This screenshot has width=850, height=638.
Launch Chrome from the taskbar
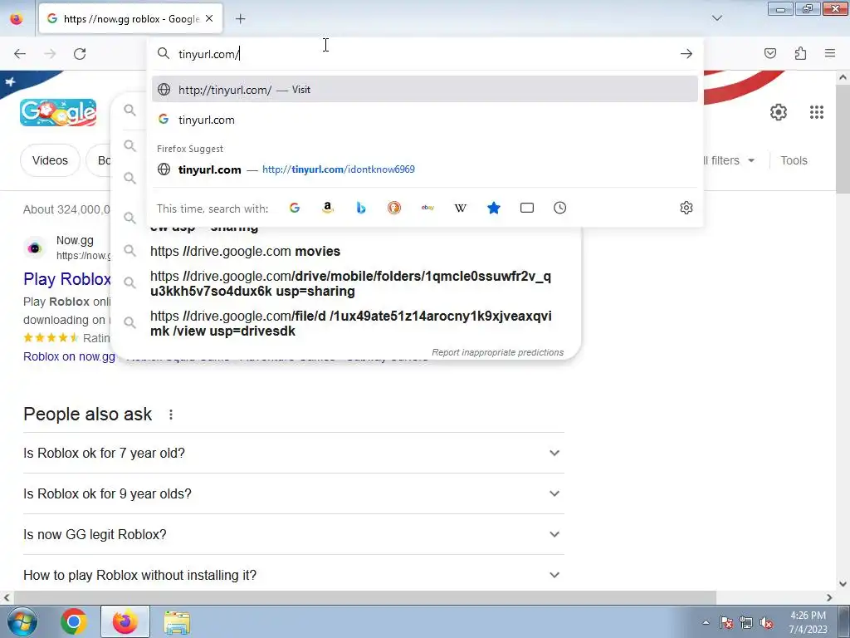tap(74, 621)
